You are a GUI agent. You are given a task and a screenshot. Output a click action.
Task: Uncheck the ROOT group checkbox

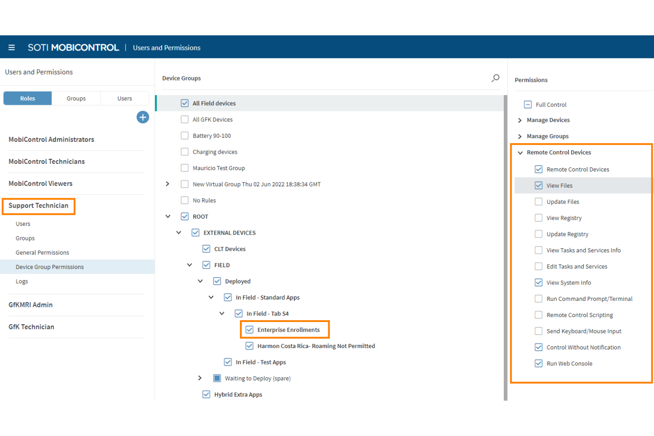(185, 216)
